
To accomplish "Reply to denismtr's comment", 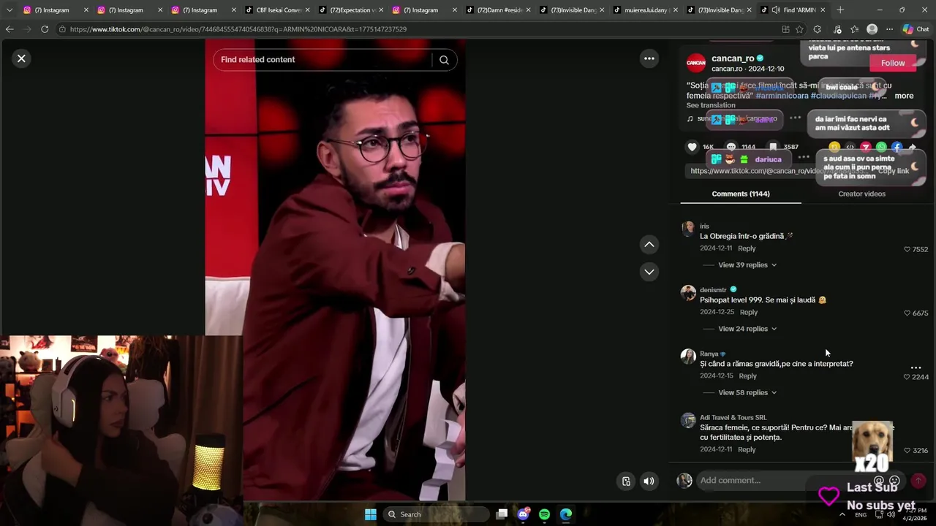I will tap(748, 312).
